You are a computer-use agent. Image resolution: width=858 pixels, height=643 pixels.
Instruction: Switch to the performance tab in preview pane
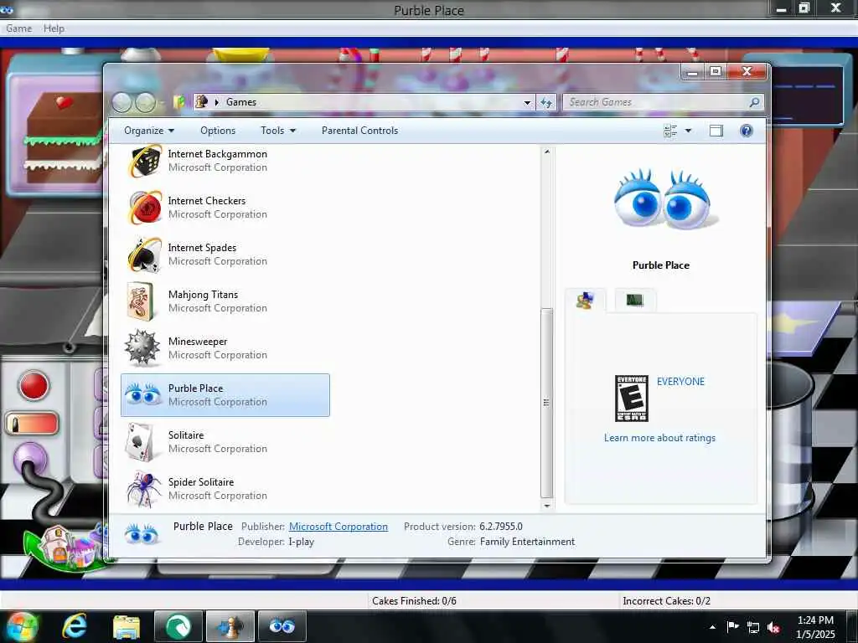(x=635, y=300)
